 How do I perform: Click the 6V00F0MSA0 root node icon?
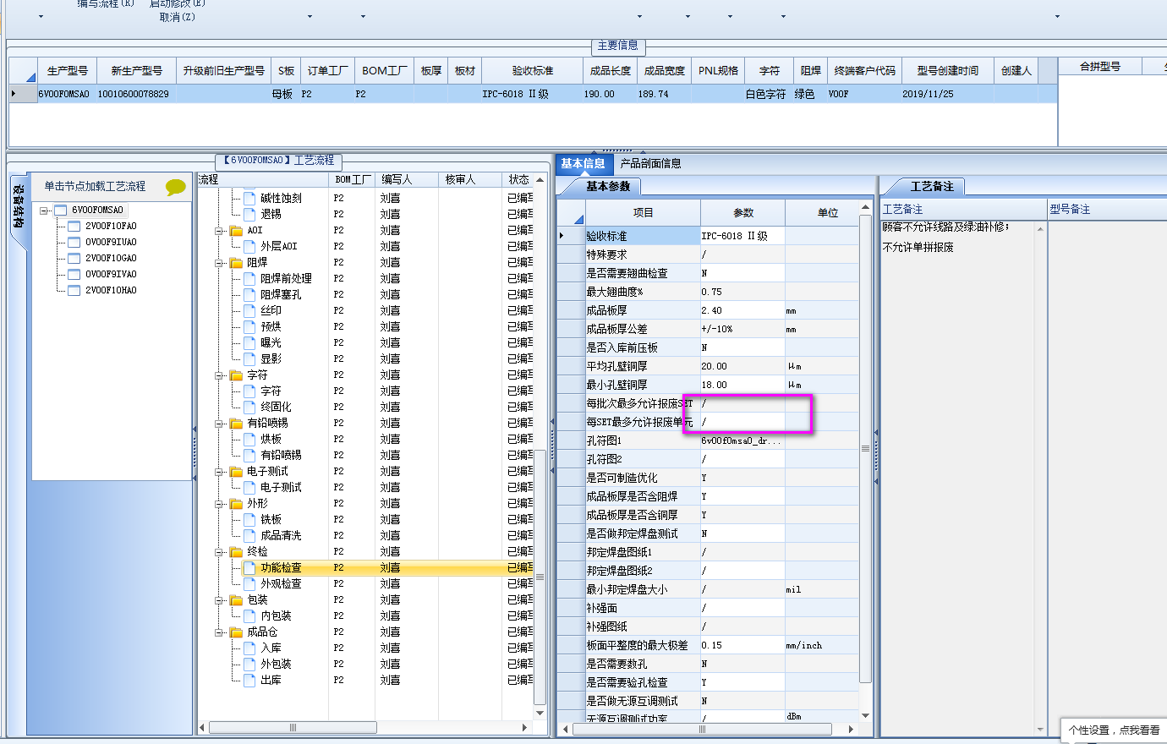(60, 210)
